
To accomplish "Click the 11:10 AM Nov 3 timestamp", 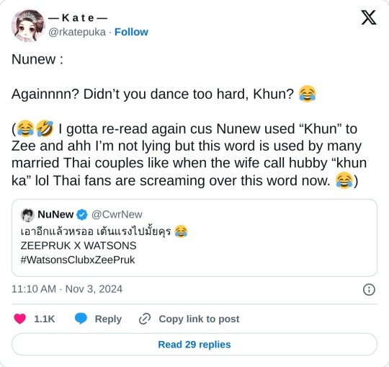I will (x=67, y=289).
